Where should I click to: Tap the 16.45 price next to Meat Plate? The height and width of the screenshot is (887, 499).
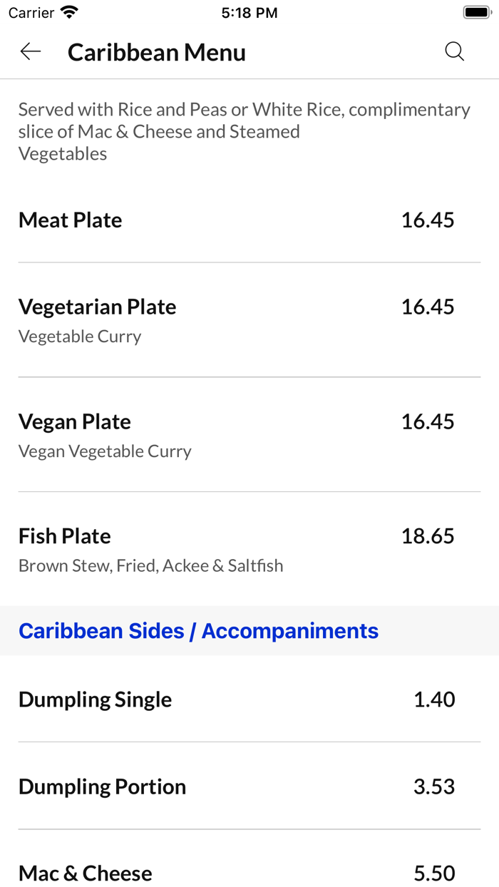pos(430,220)
